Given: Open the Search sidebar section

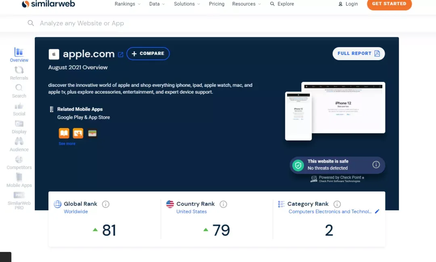Looking at the screenshot, I should pos(19,91).
